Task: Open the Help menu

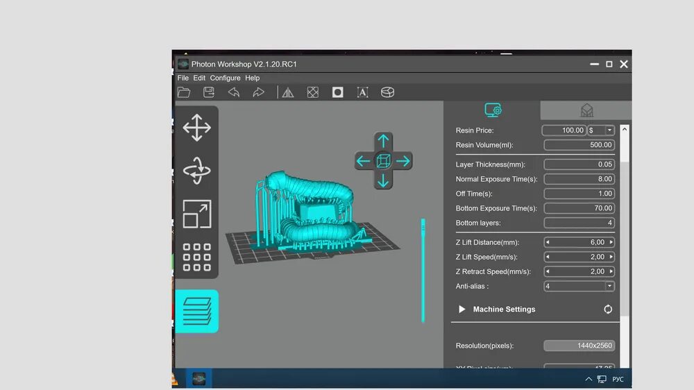Action: [x=253, y=78]
